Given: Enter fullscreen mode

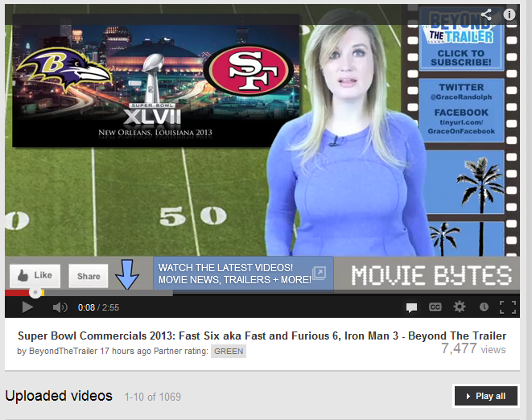Looking at the screenshot, I should (508, 307).
